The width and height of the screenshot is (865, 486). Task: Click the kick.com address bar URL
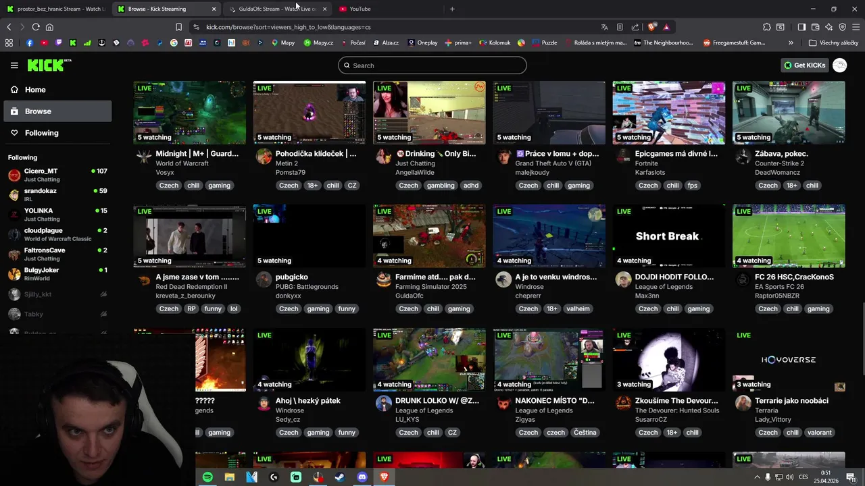[288, 27]
